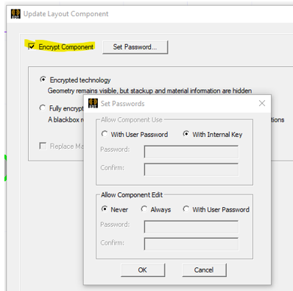Click the Update Layout Component title text
This screenshot has height=291, width=293.
coord(66,14)
